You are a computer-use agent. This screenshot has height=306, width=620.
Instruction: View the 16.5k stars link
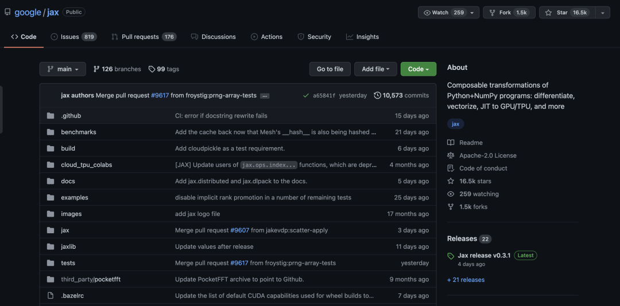coord(470,181)
